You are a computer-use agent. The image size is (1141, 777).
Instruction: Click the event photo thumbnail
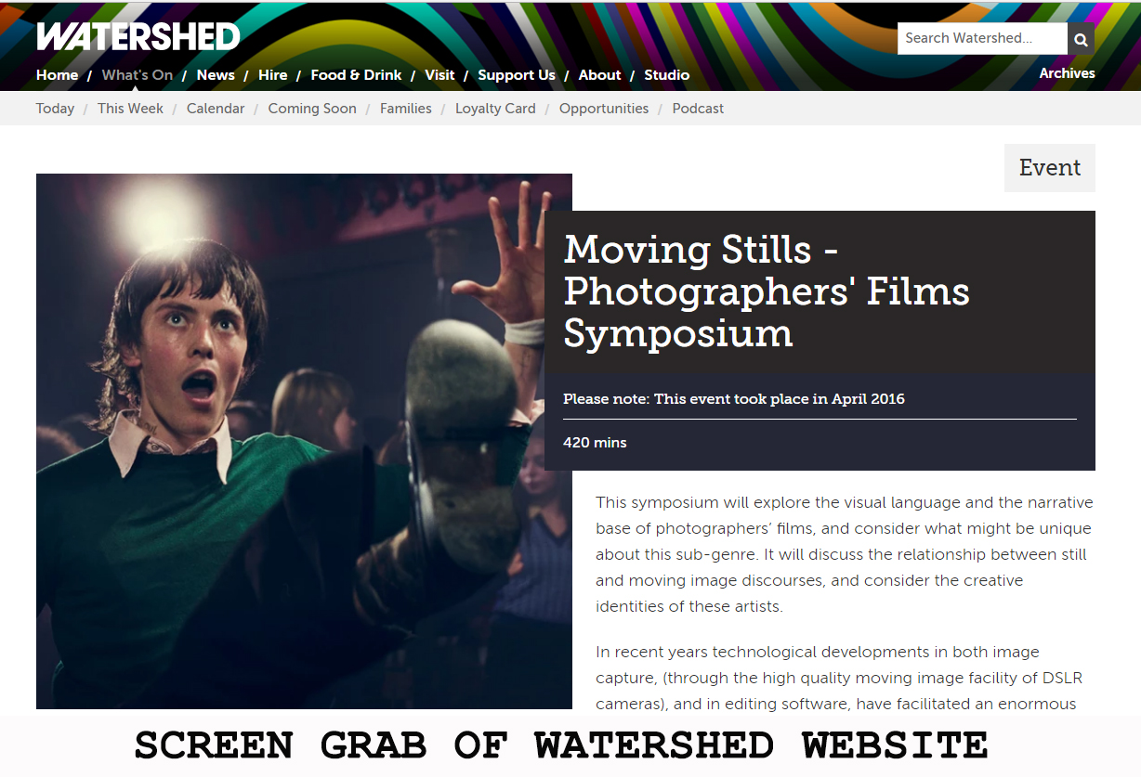(304, 441)
